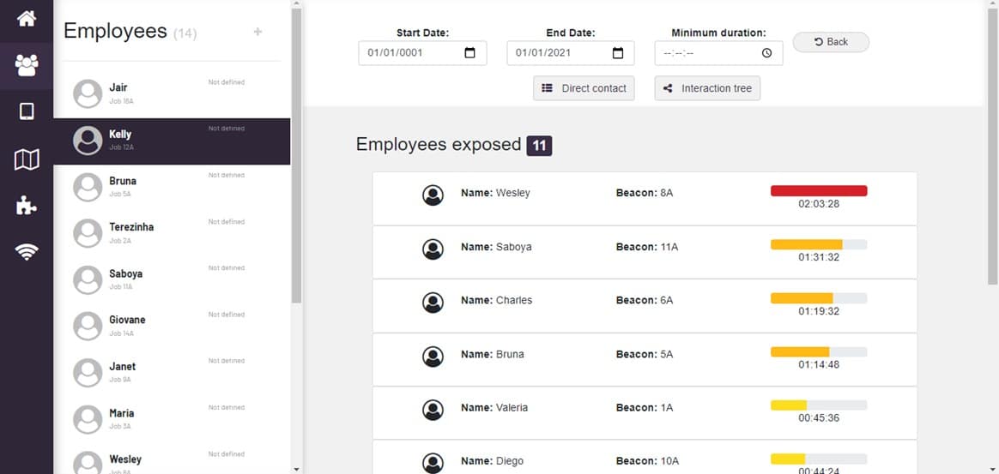Click Wesley's avatar icon in exposed list
This screenshot has height=474, width=999.
coord(433,195)
